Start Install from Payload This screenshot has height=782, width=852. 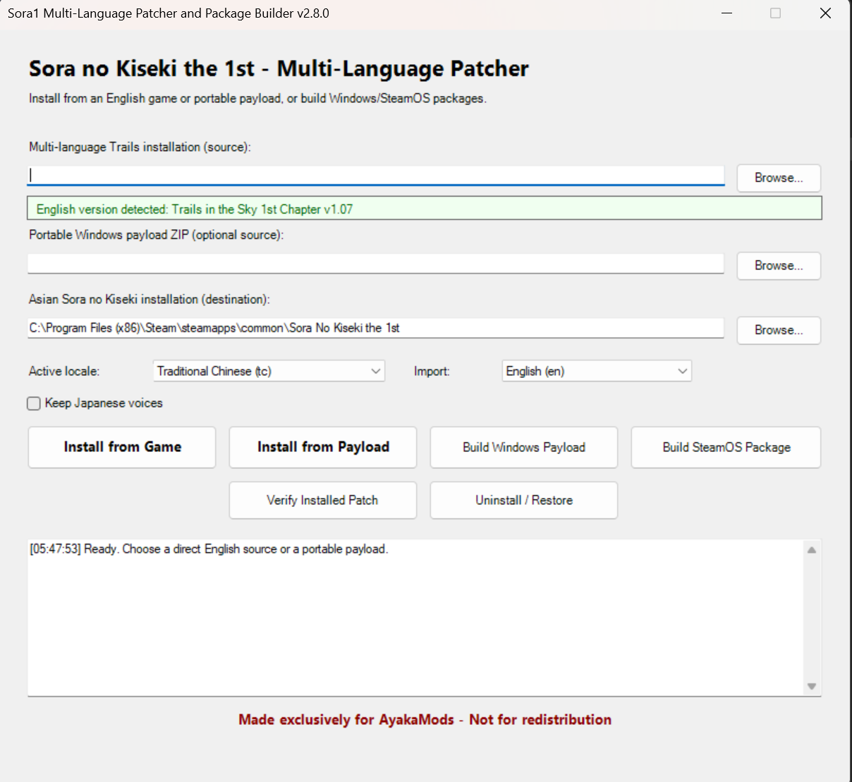[323, 447]
